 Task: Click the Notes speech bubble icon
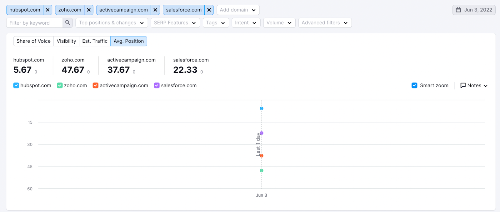tap(463, 85)
